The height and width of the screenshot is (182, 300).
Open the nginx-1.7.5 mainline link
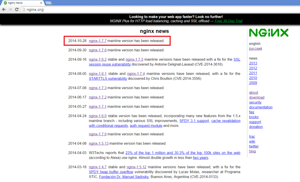(x=134, y=60)
